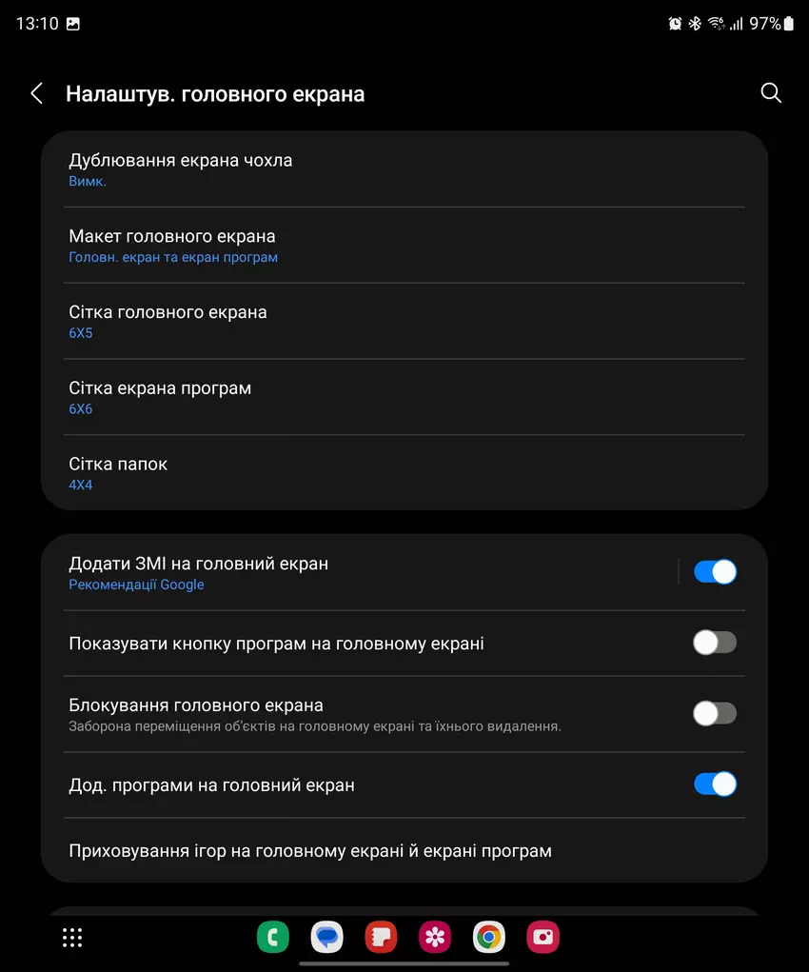Screen dimensions: 809x972
Task: Open the apps grid in taskbar
Action: [x=72, y=938]
